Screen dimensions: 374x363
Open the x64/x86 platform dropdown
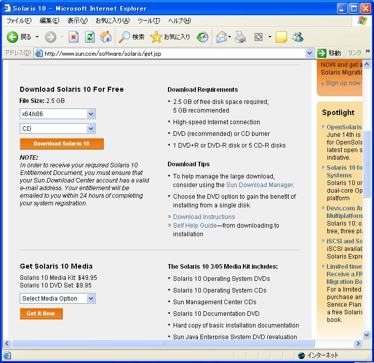58,114
